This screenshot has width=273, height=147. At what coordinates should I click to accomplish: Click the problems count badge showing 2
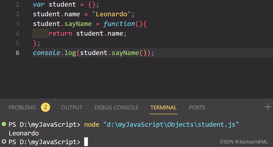click(x=45, y=107)
